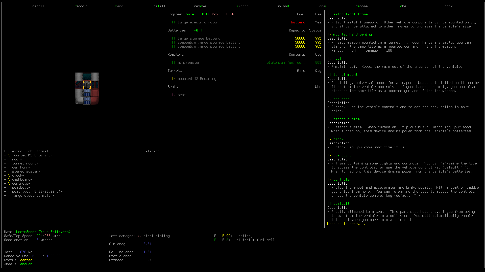Click the Cargo Volume 1030.00 L value
This screenshot has height=272, width=485.
55,256
